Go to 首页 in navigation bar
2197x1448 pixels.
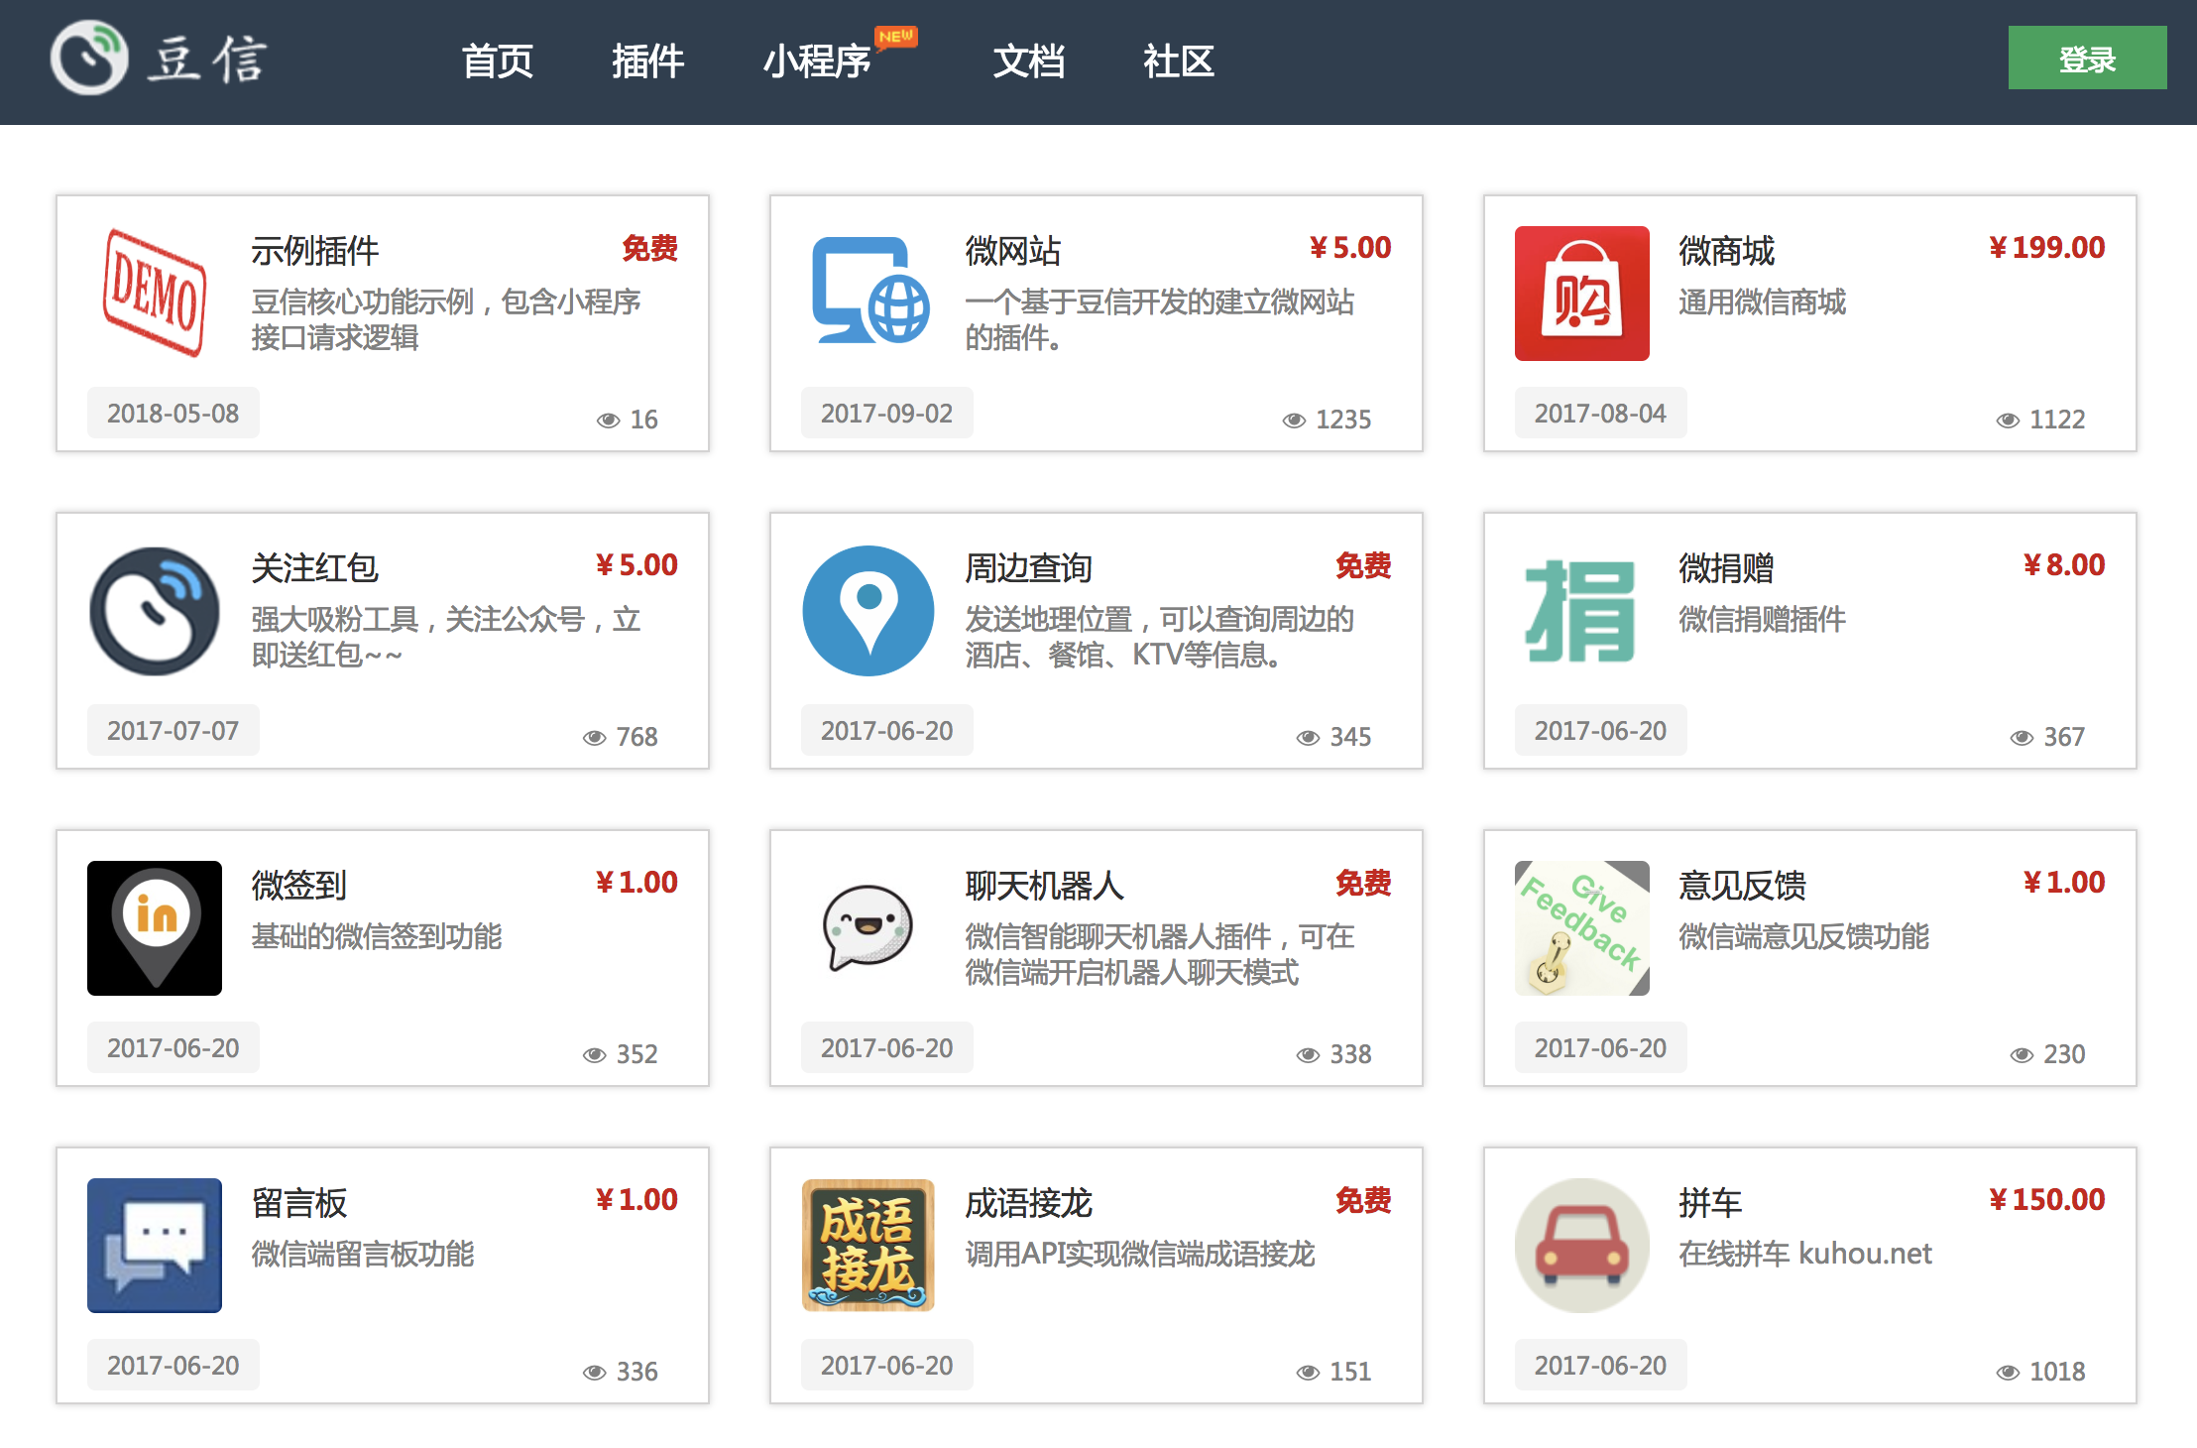(x=498, y=61)
